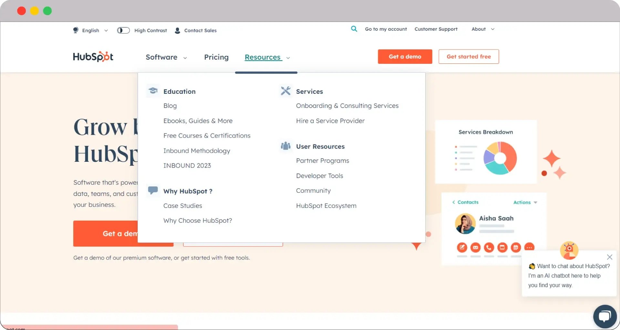Click the Services tools icon
The height and width of the screenshot is (330, 620).
tap(285, 91)
